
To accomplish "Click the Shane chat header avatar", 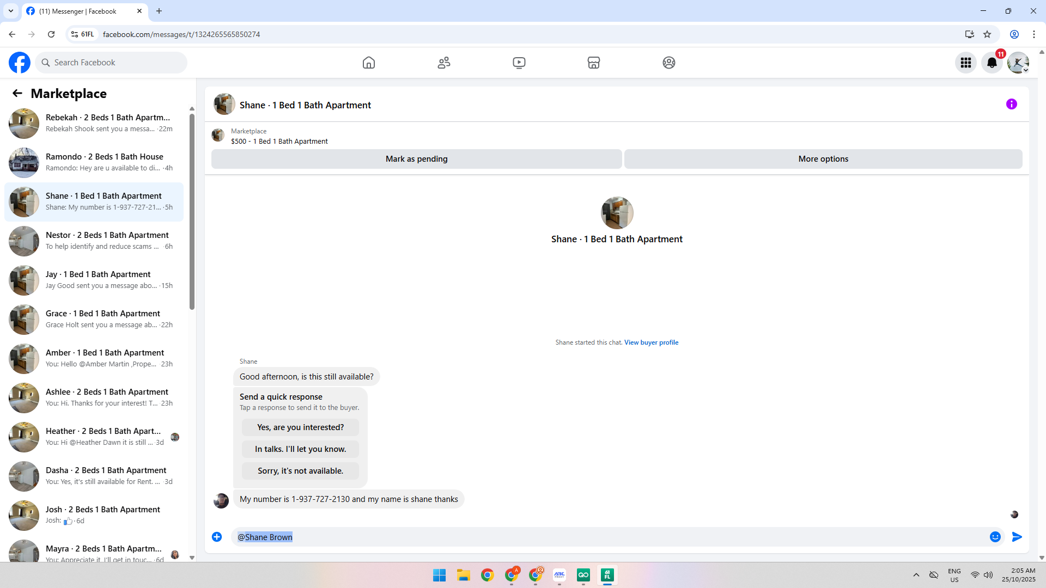I will 224,104.
